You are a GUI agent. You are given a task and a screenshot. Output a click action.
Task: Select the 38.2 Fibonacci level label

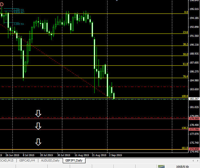(x=186, y=44)
